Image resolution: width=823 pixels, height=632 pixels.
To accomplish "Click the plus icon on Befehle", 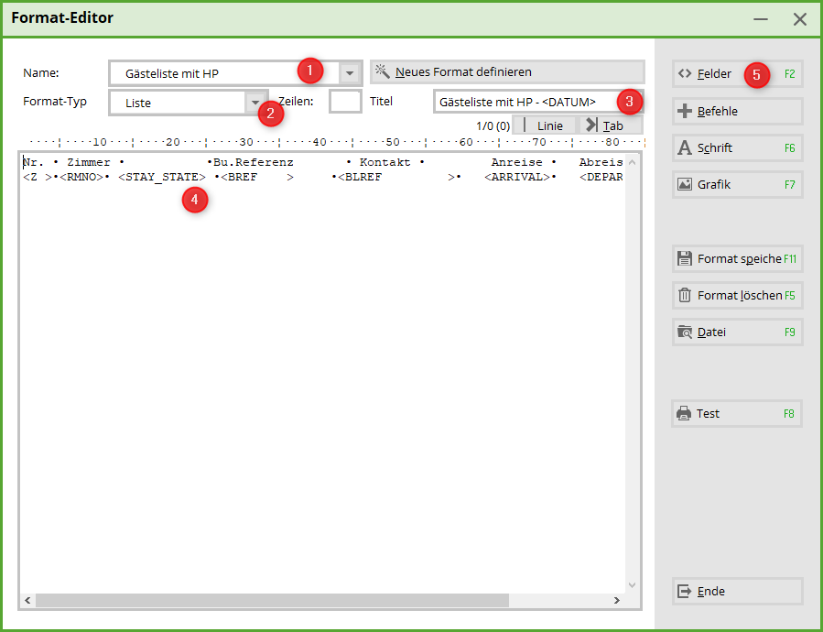I will click(685, 111).
